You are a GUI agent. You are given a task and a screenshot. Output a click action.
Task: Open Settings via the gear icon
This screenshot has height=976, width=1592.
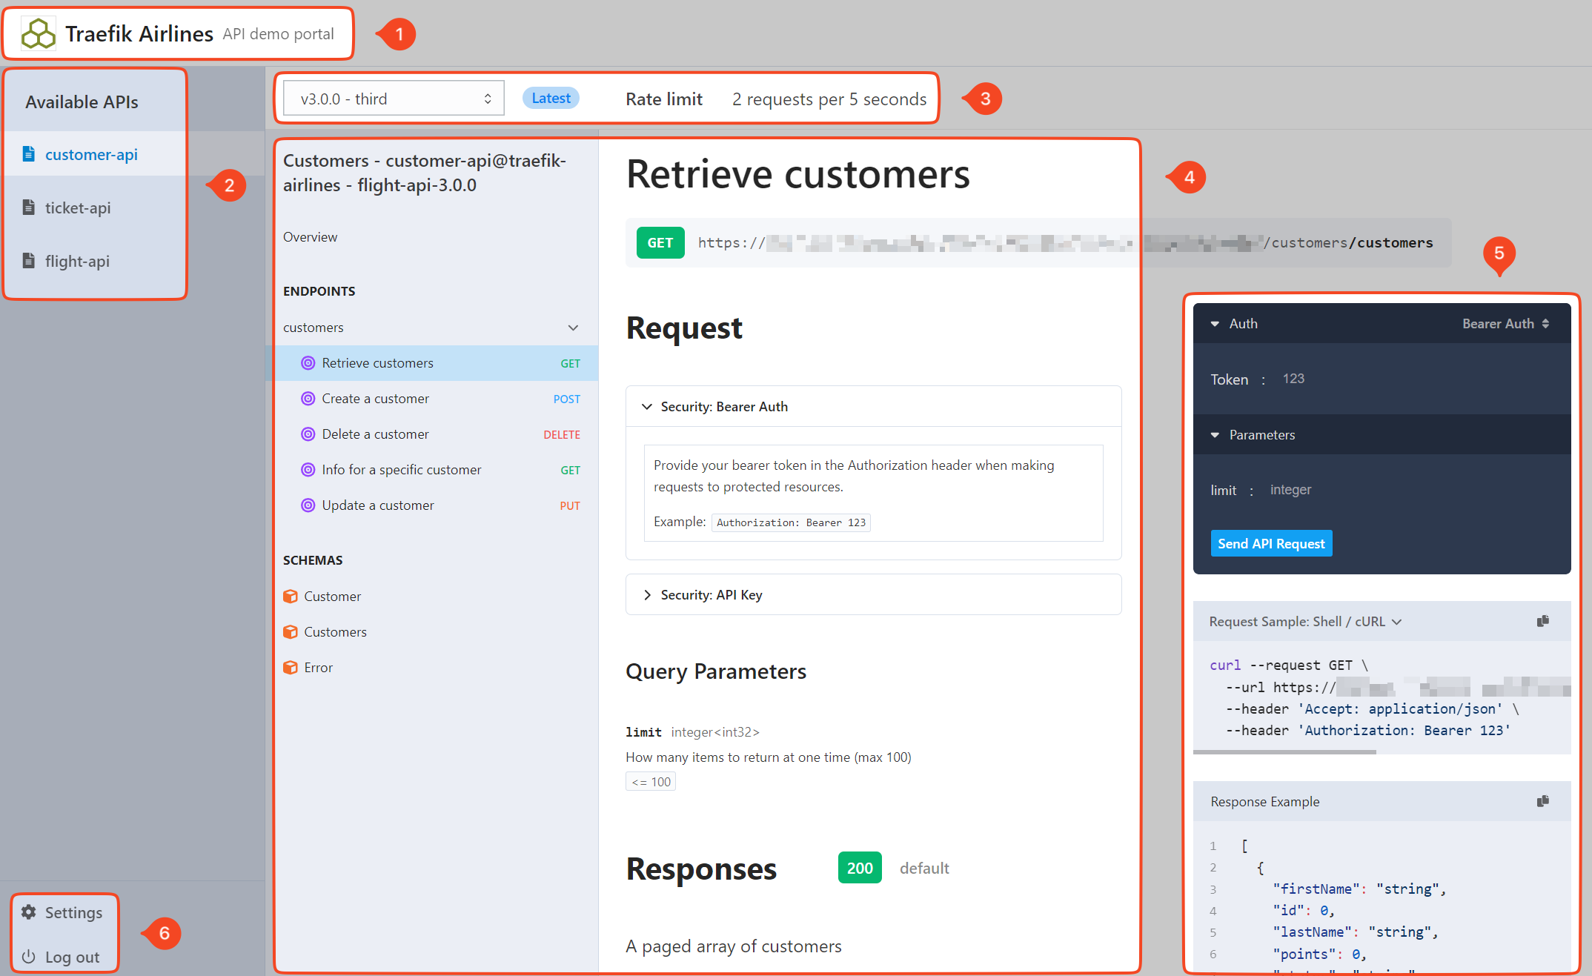tap(29, 912)
